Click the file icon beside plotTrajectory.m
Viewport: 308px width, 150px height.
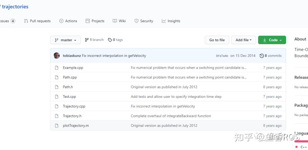click(x=56, y=126)
